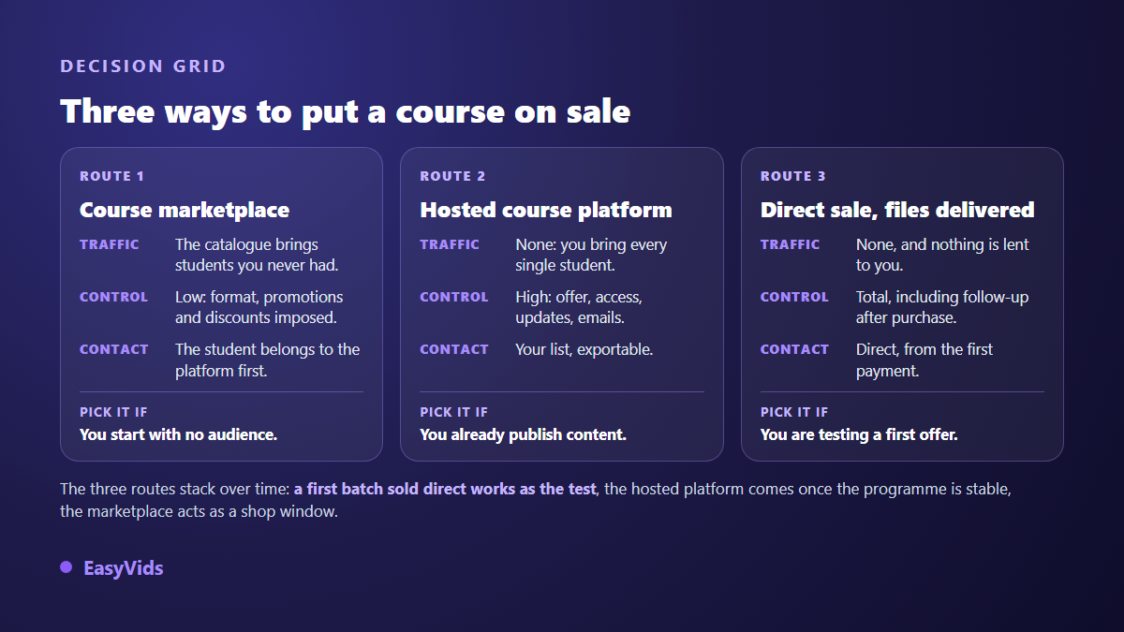Screen dimensions: 1124x632
Task: Click the ROUTE 2 label
Action: click(453, 176)
